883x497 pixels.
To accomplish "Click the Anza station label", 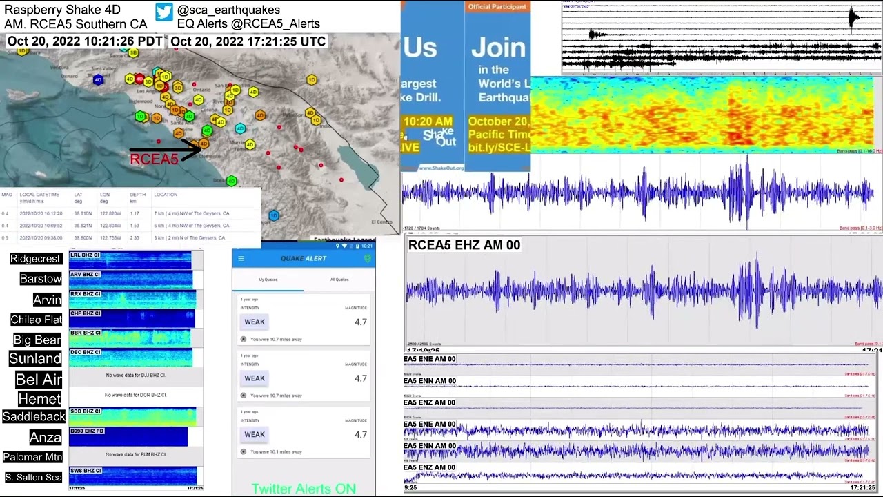I will 46,437.
